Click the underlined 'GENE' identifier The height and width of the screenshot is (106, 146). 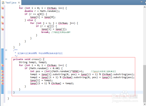[x=75, y=71]
